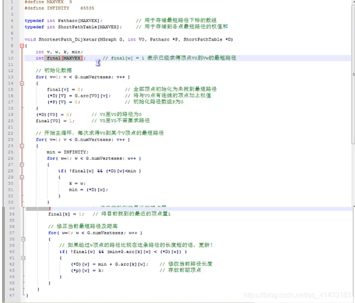The height and width of the screenshot is (303, 355).
Task: Click the comment starting '开始主循环'
Action: pyautogui.click(x=100, y=133)
